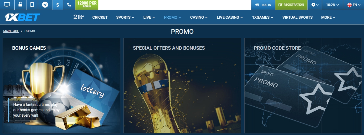
Task: Open the 10:28 time zone dropdown
Action: tap(332, 5)
